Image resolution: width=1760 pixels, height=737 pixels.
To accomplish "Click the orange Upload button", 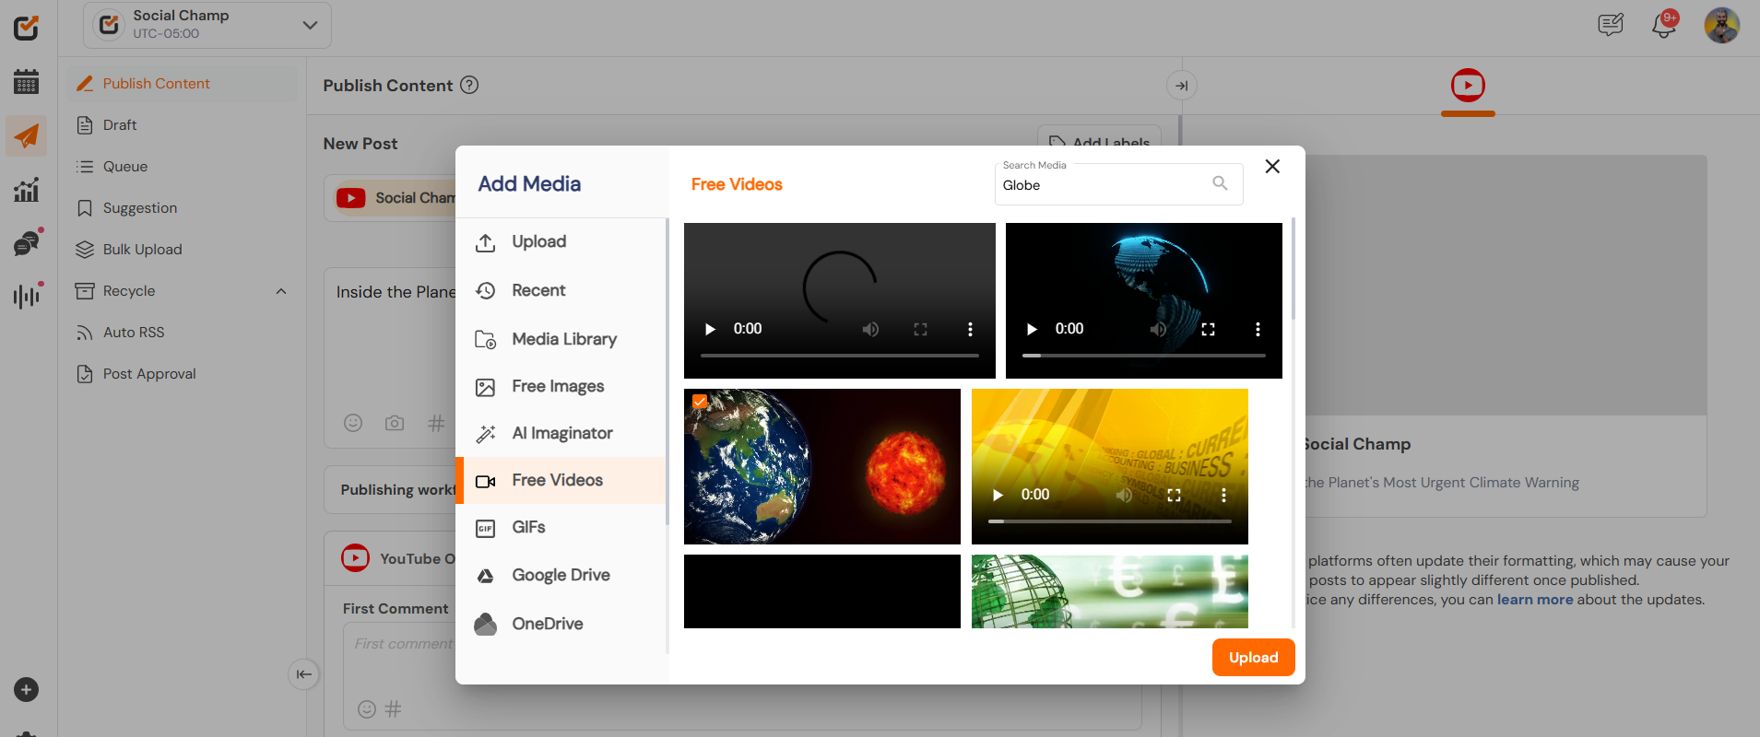I will click(1253, 657).
